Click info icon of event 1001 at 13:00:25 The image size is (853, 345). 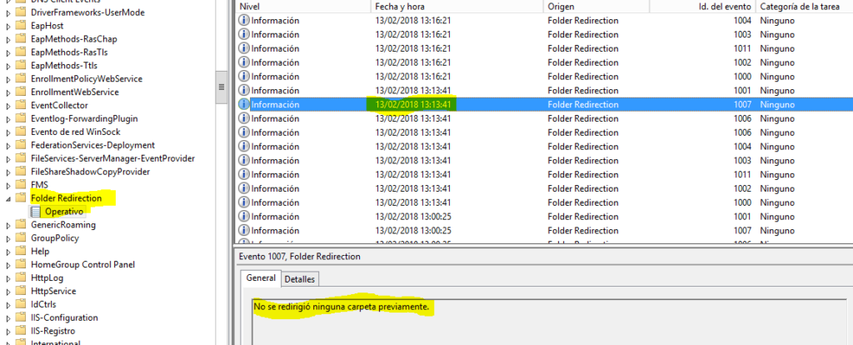(x=244, y=216)
